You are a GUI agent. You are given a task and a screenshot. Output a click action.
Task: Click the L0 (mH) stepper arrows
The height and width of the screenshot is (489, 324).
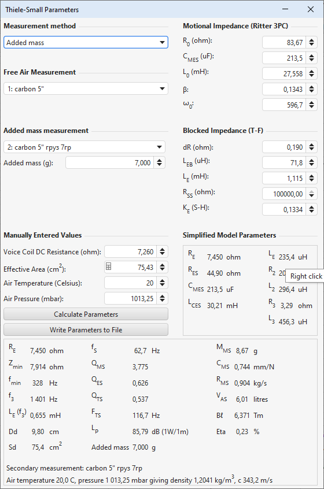click(311, 73)
